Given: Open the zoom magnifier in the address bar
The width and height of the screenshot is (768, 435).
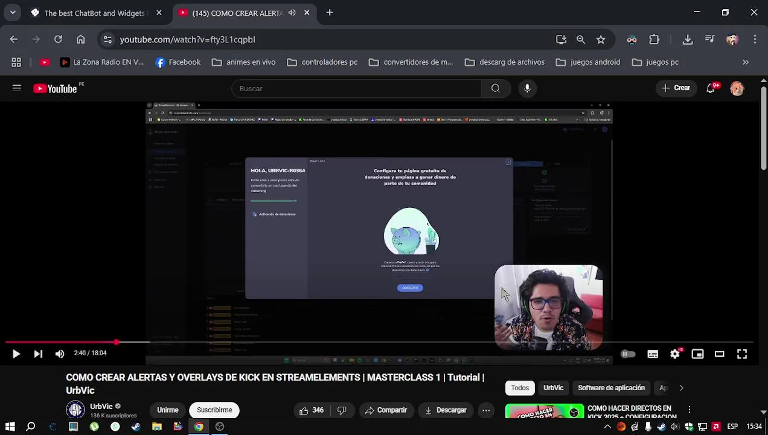Looking at the screenshot, I should (581, 39).
